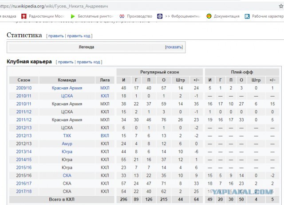Click the Команда column header
This screenshot has width=284, height=205.
tap(67, 80)
